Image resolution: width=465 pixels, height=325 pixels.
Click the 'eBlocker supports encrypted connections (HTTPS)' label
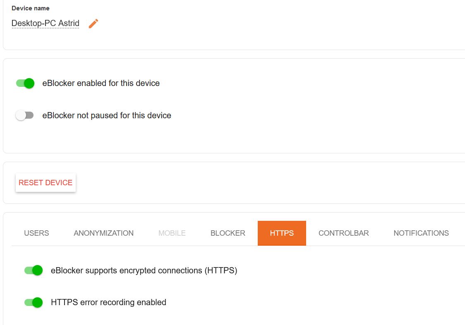pos(144,270)
